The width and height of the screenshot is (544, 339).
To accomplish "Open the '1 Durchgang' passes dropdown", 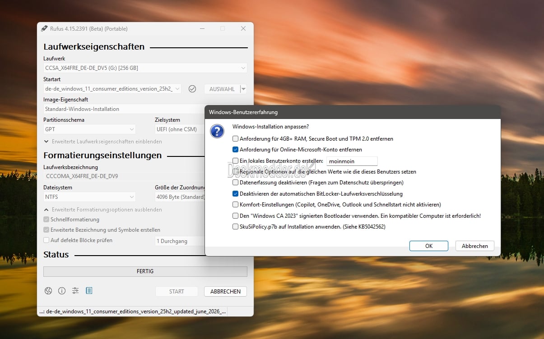I will [x=180, y=241].
